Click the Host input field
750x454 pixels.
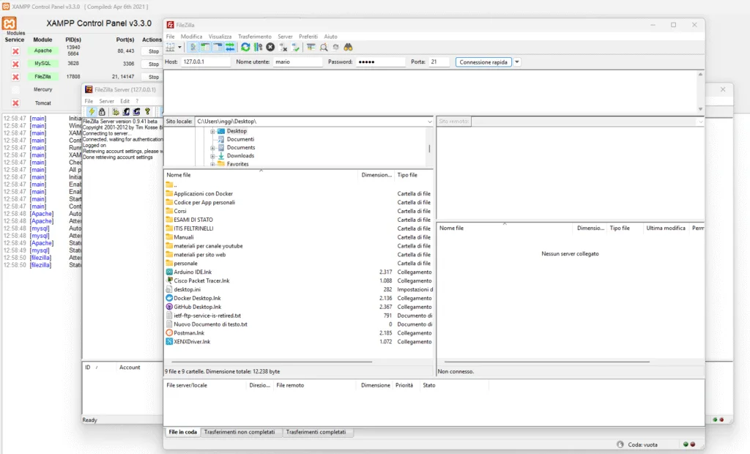coord(205,62)
